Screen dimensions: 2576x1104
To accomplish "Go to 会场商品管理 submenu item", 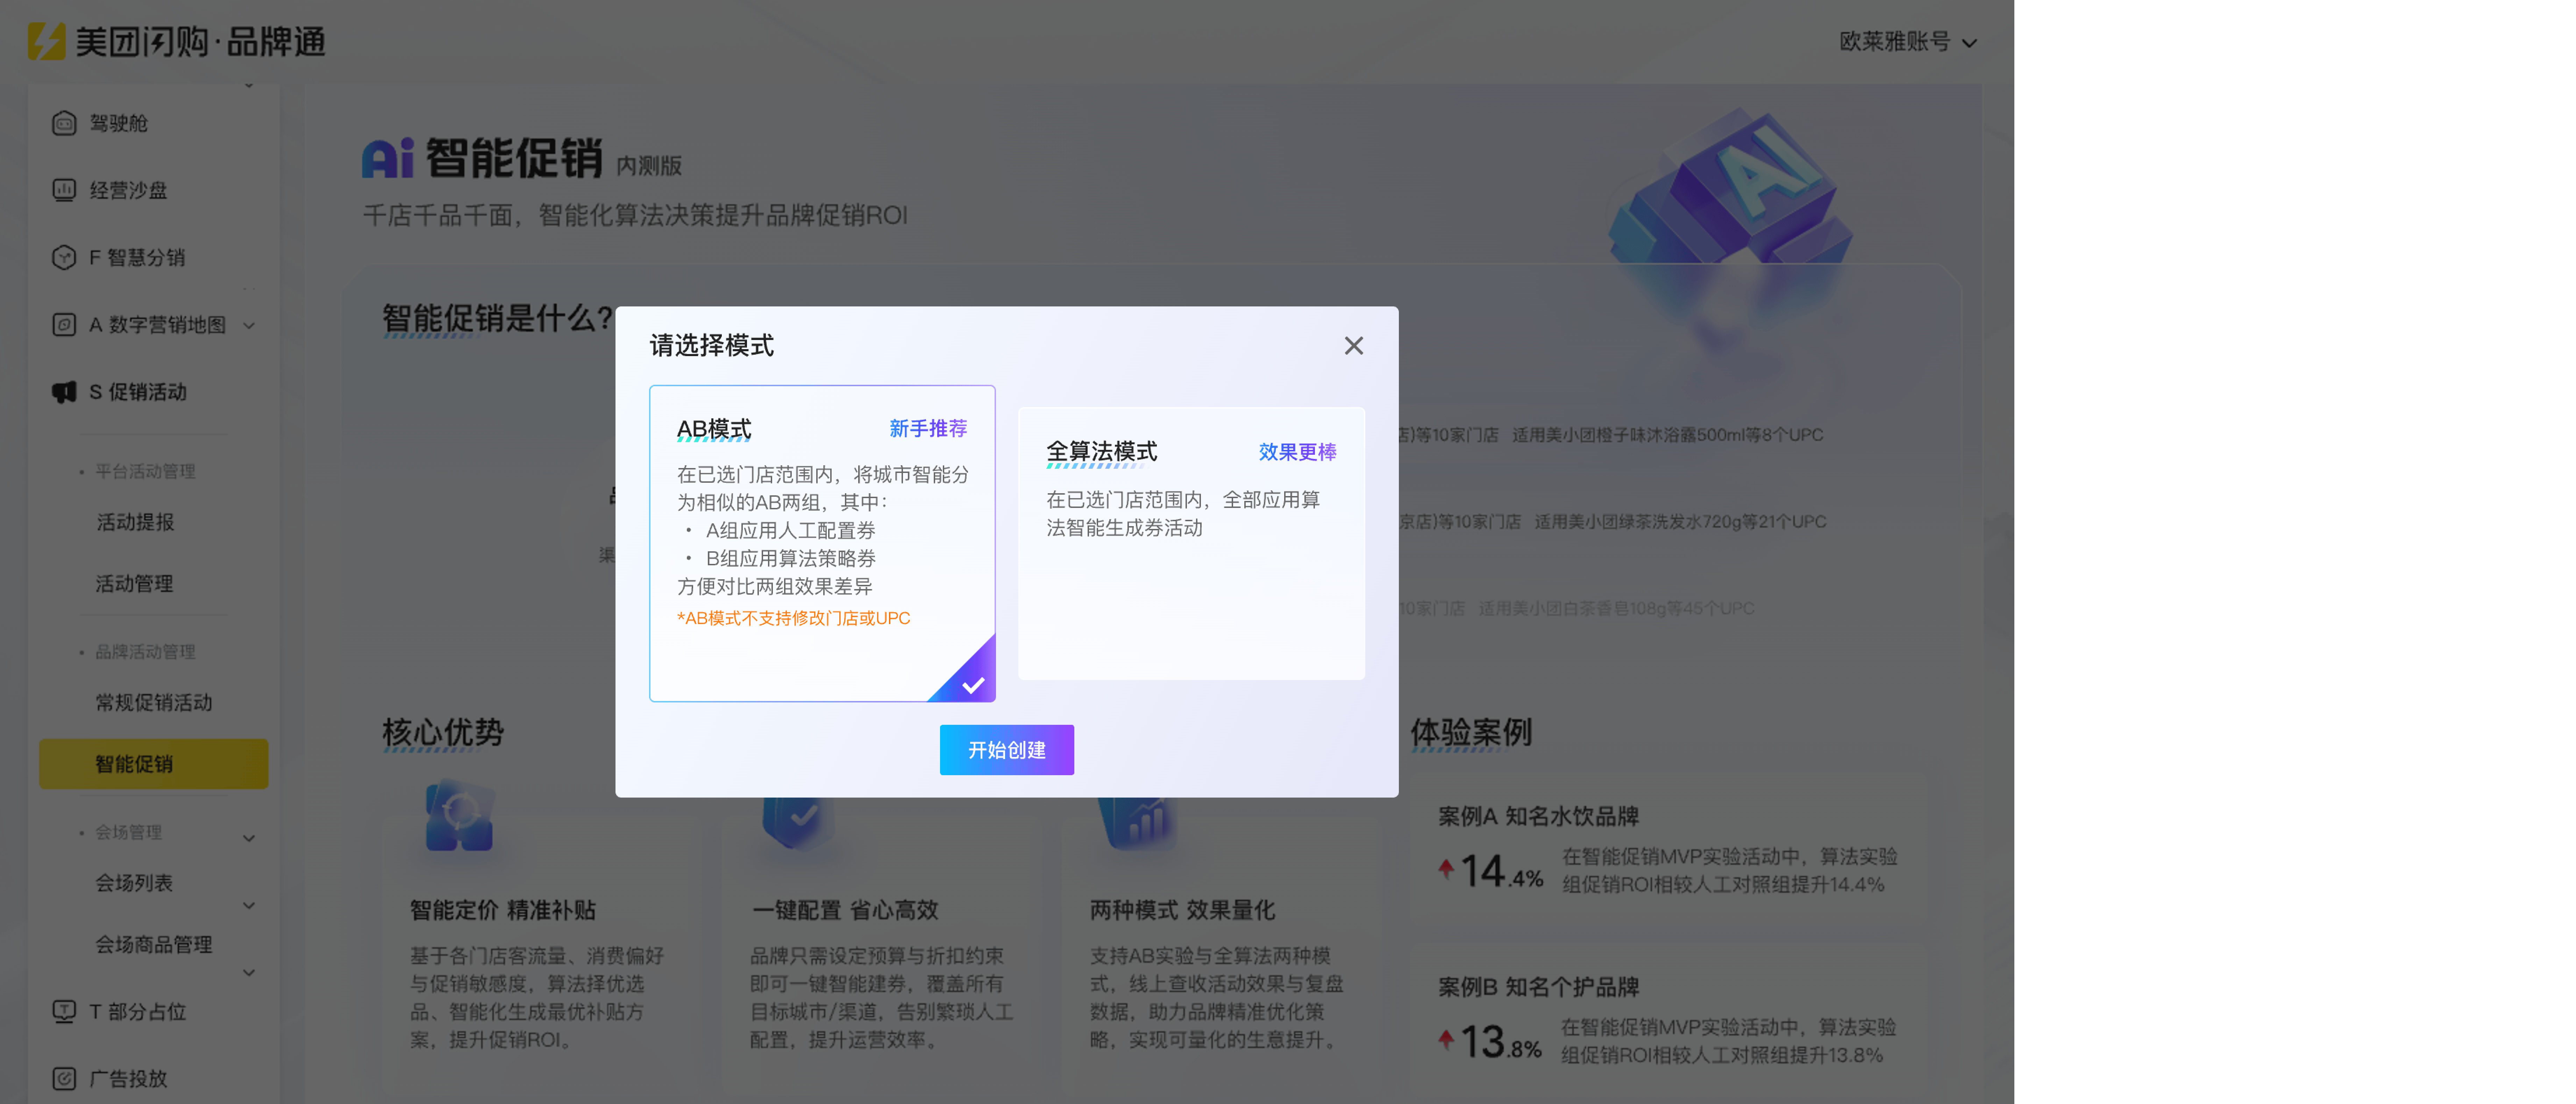I will pyautogui.click(x=154, y=944).
